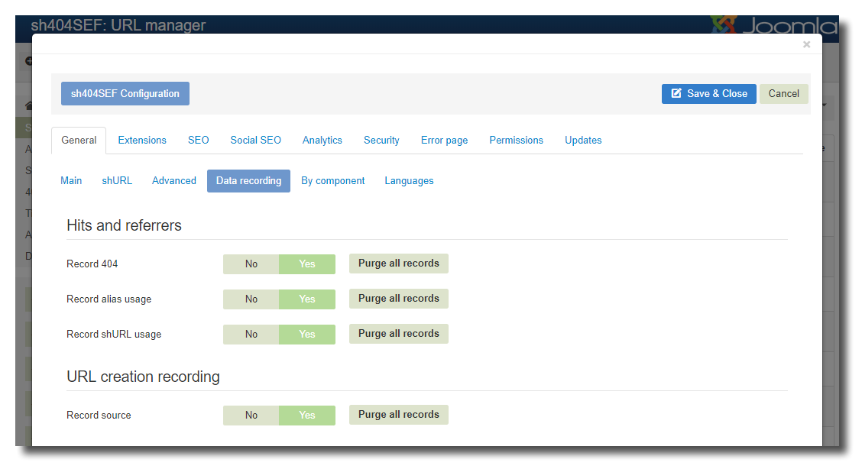Click the Save & Close edit icon
Viewport: 862px width, 469px height.
tap(676, 93)
